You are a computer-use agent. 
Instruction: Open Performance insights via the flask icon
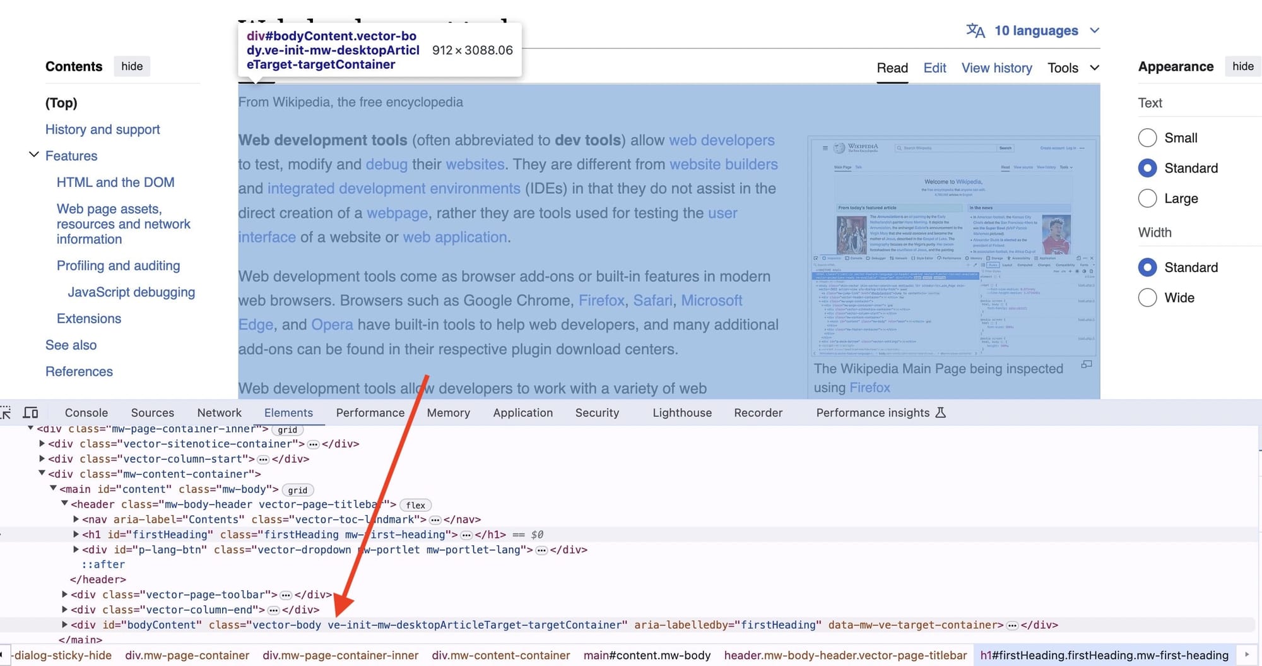tap(941, 412)
